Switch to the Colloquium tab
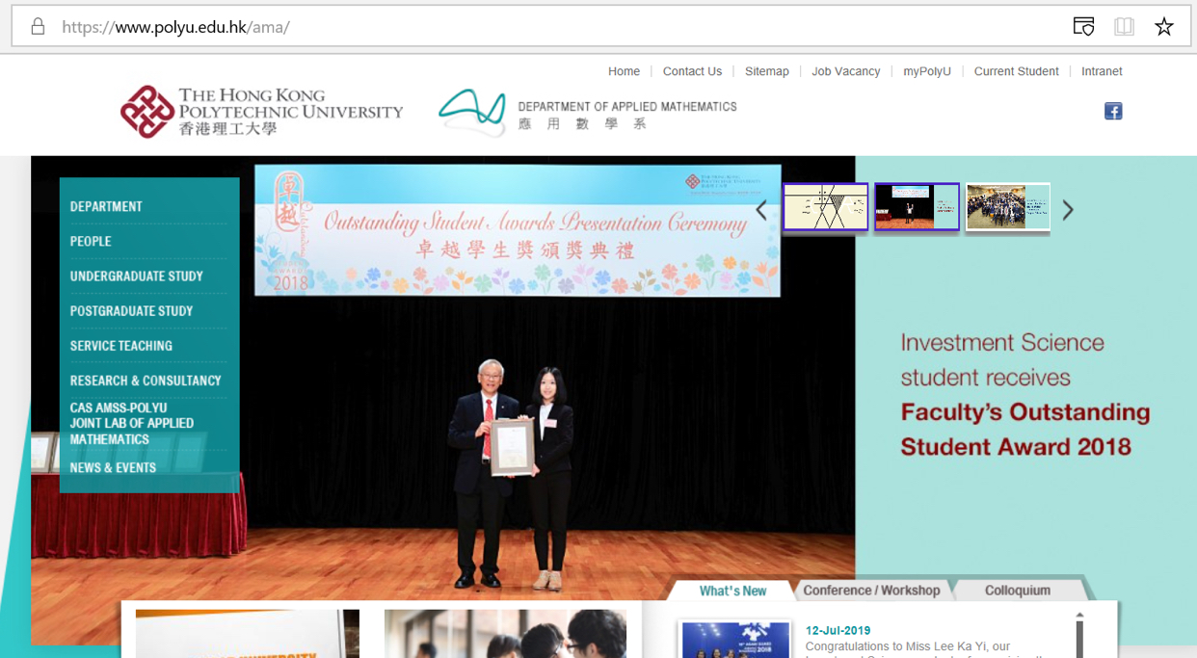1197x658 pixels. coord(1017,591)
